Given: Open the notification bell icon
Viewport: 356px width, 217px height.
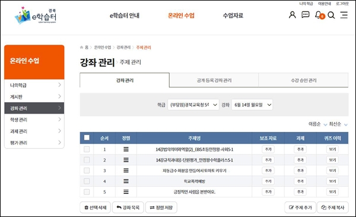Looking at the screenshot, I should (x=319, y=15).
